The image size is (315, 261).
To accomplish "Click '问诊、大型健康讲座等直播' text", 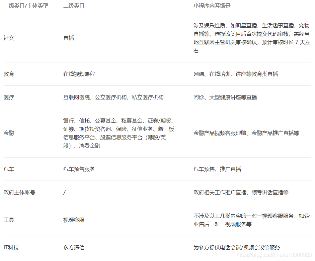I will point(225,97).
